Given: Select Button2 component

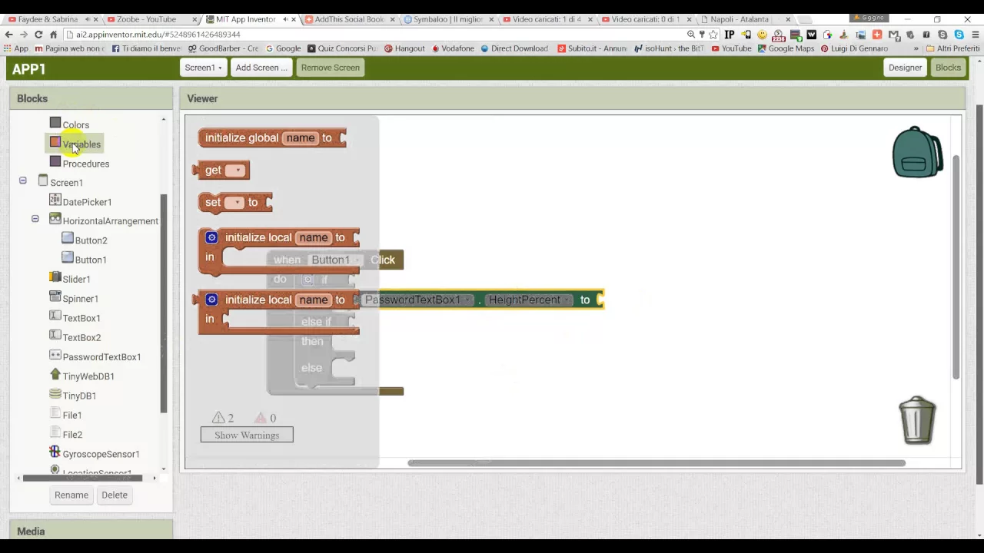Looking at the screenshot, I should [x=91, y=240].
